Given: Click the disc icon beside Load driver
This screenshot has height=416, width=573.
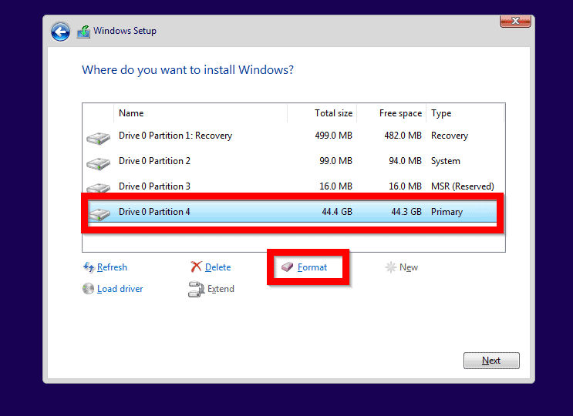Looking at the screenshot, I should [x=88, y=289].
